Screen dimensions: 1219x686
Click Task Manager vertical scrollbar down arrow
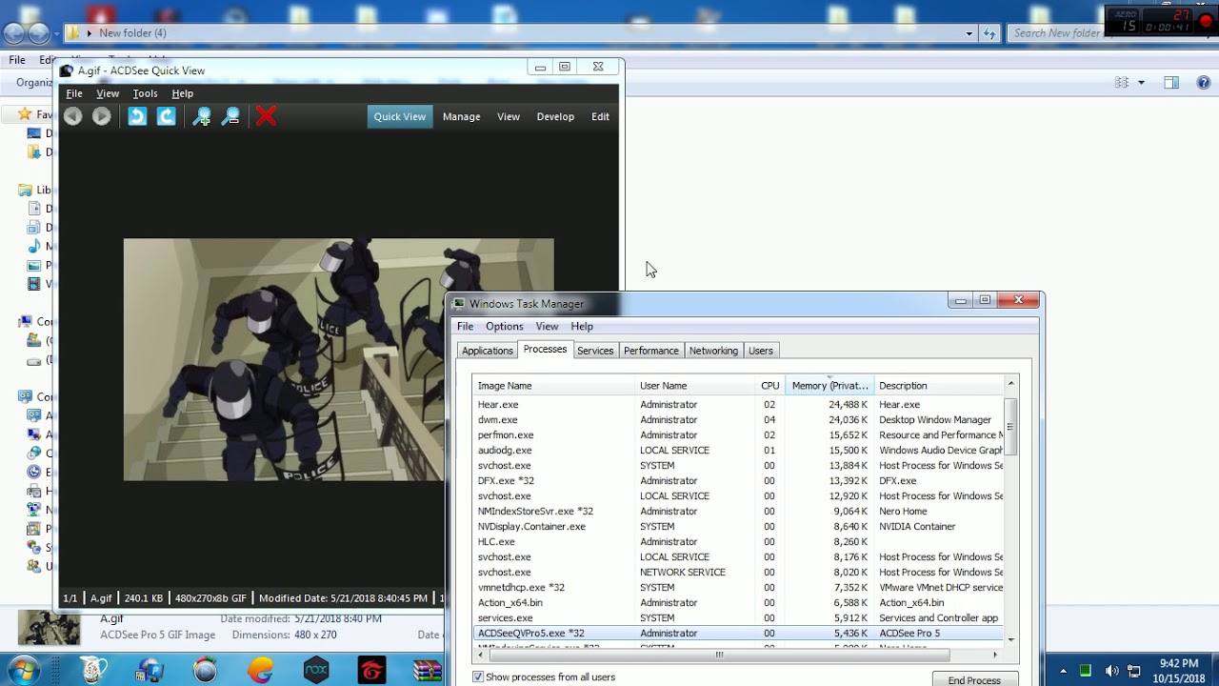(x=1010, y=639)
